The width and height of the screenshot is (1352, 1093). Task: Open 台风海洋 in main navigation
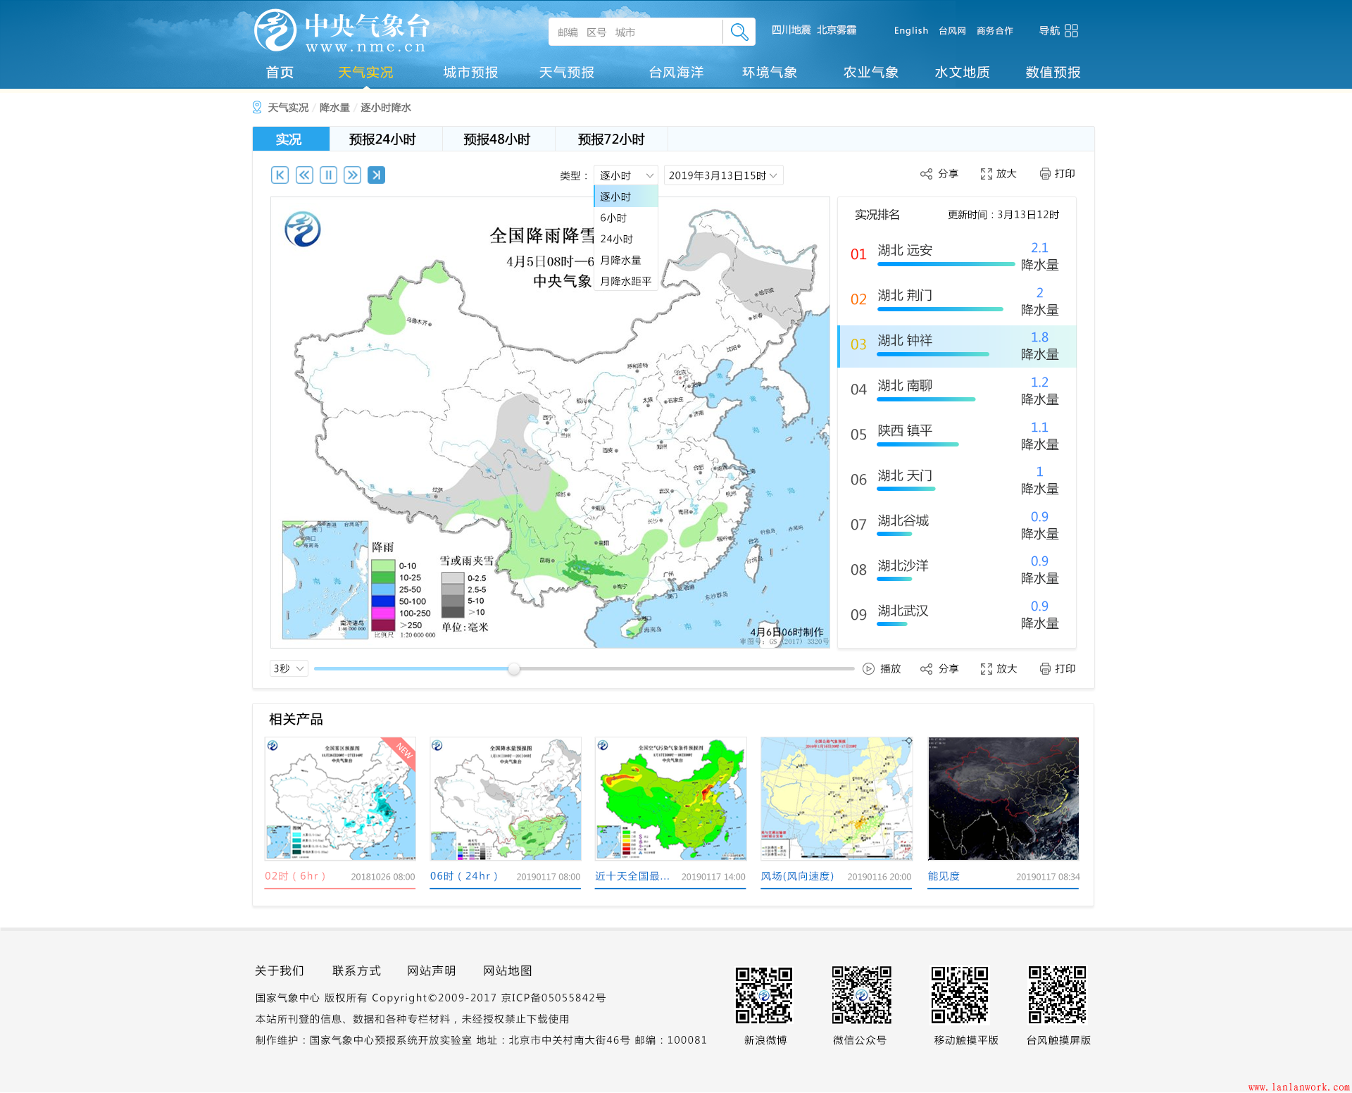(676, 73)
